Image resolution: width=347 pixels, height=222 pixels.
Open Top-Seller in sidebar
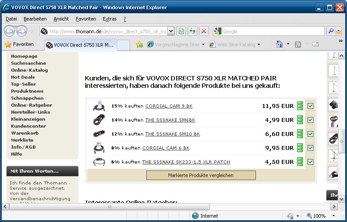coord(23,84)
